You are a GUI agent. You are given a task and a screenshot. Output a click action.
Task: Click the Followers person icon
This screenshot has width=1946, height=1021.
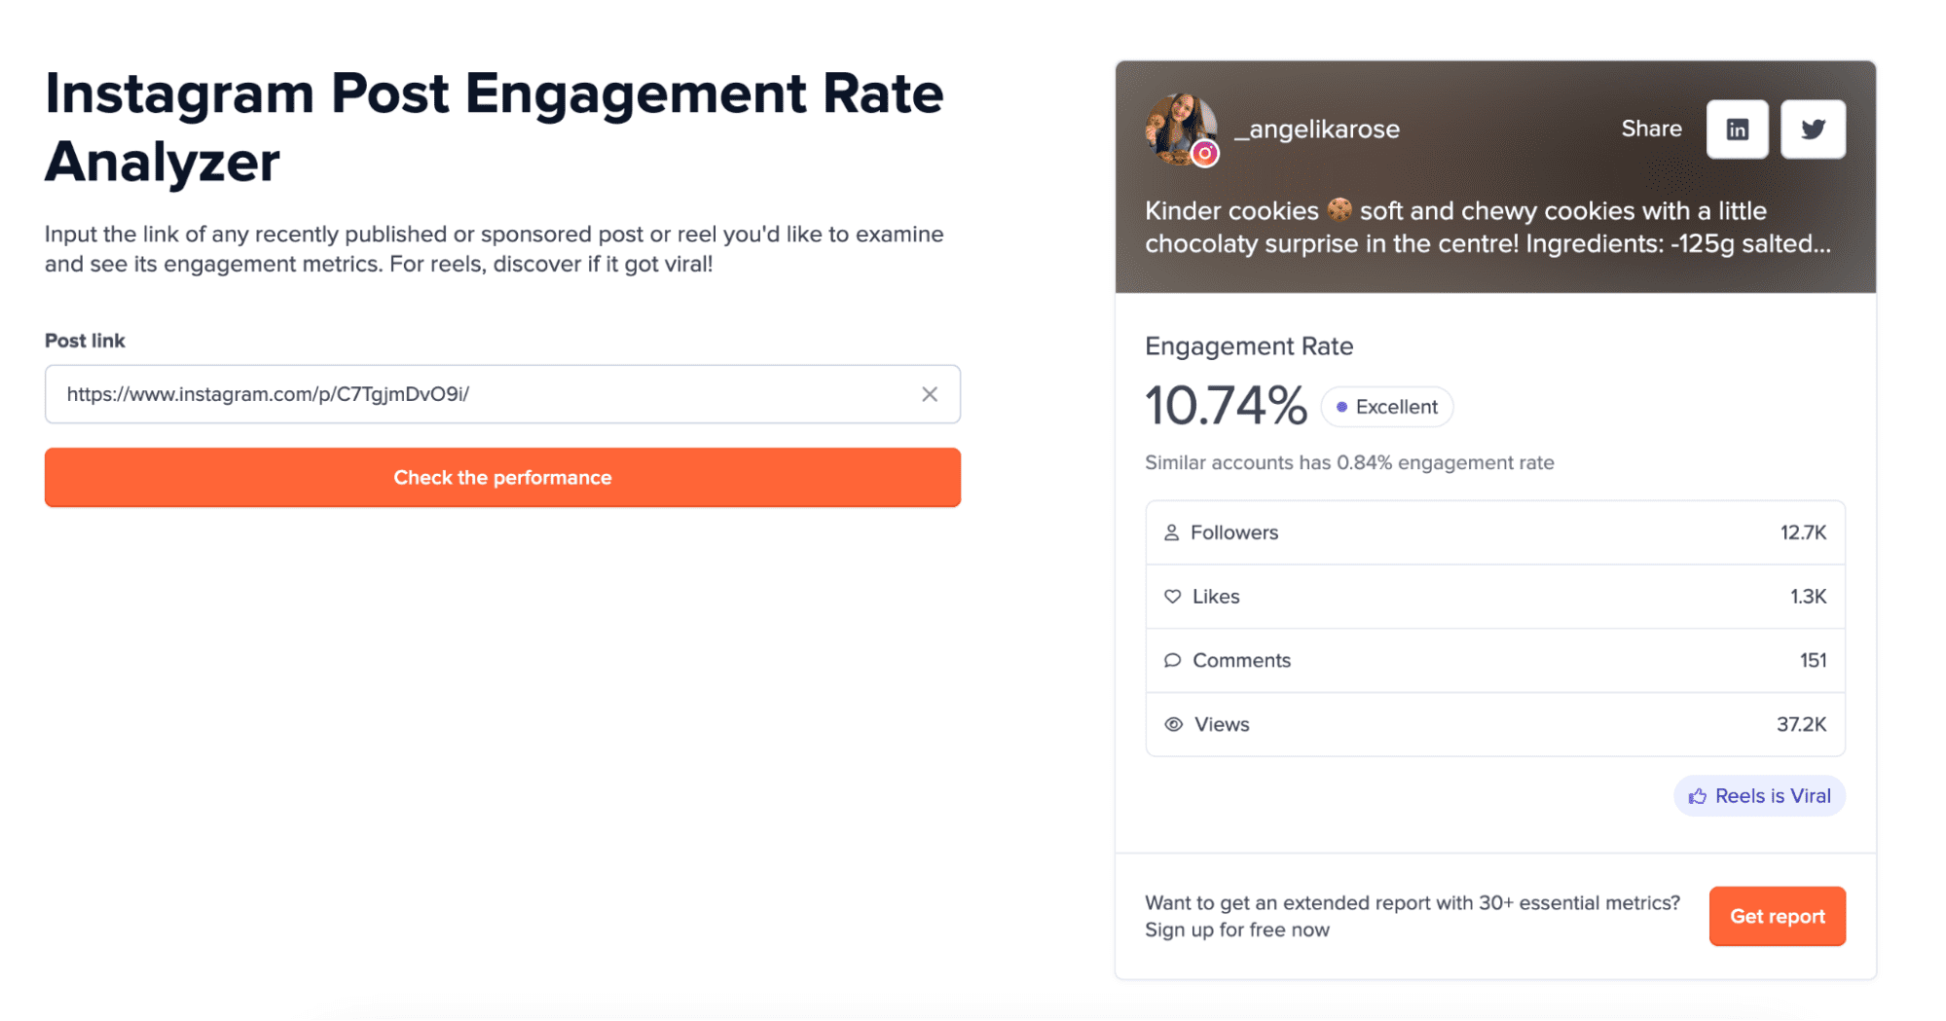tap(1171, 532)
